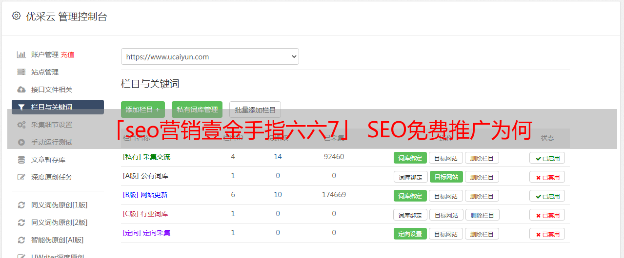Open the site URL dropdown
This screenshot has width=624, height=258.
pyautogui.click(x=210, y=56)
